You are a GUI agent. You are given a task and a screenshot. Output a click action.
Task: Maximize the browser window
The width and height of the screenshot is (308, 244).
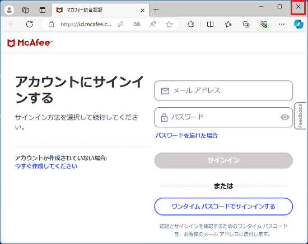tap(279, 7)
